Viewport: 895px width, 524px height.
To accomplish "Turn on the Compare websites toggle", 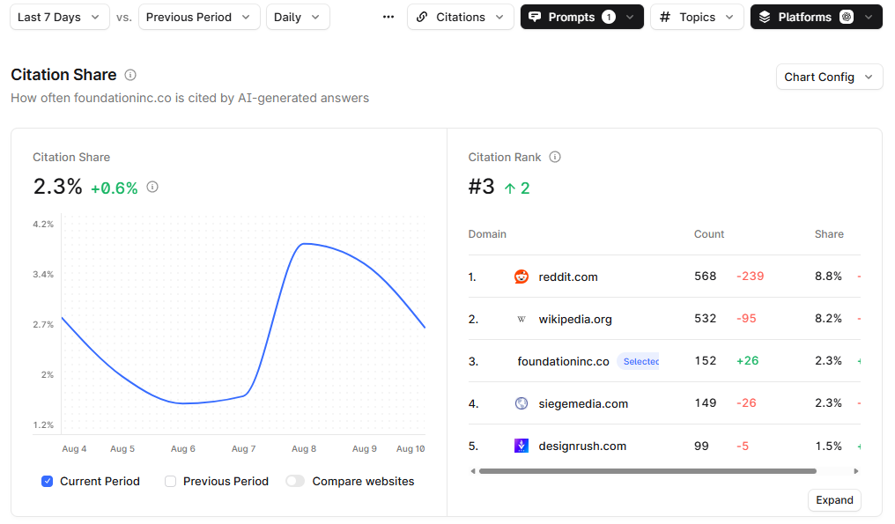I will coord(295,481).
